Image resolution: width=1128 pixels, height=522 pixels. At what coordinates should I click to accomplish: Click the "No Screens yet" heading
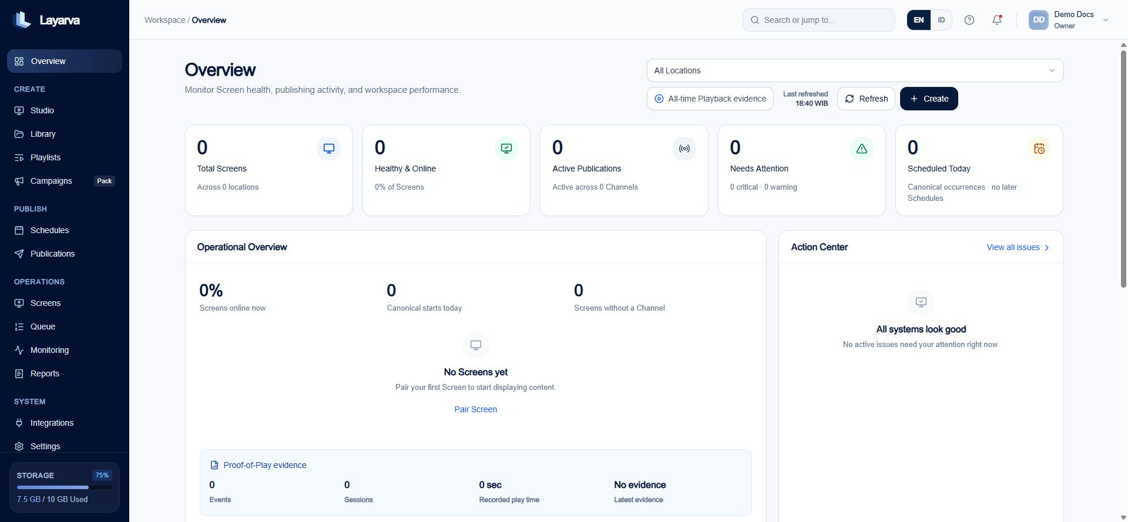click(475, 372)
